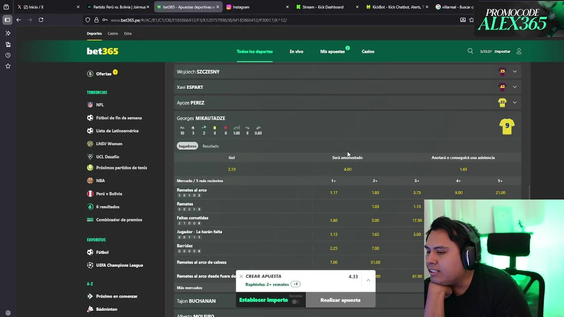The image size is (564, 317).
Task: Open Fútbol de fin de semana link
Action: (x=119, y=118)
